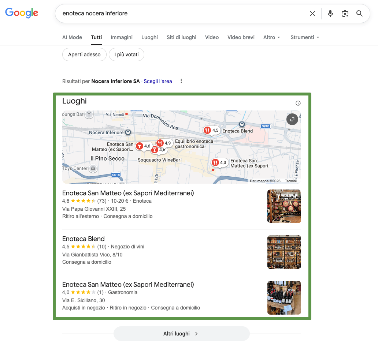Viewport: 378px width, 349px height.
Task: Open the Enoteca Blend listing title
Action: click(84, 239)
